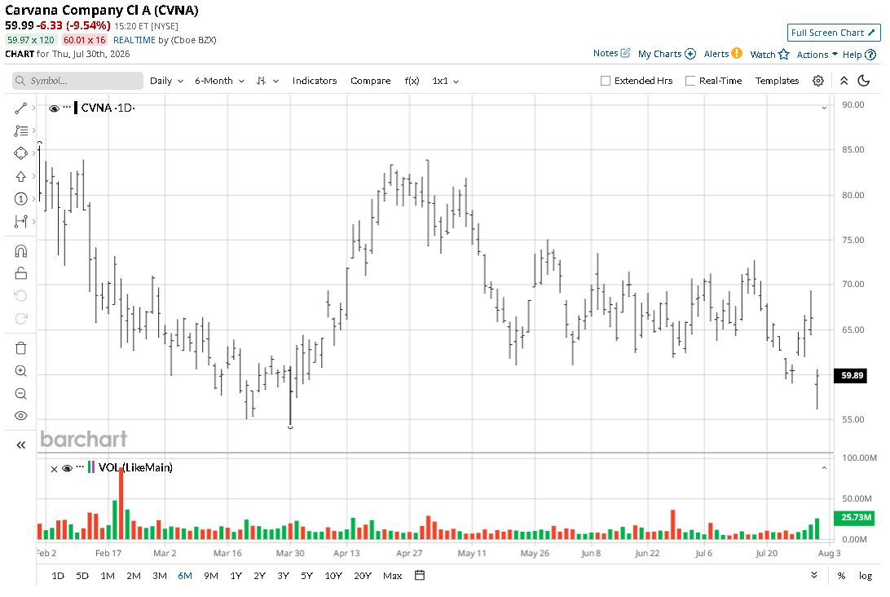
Task: Select the 2M range tab
Action: 134,576
